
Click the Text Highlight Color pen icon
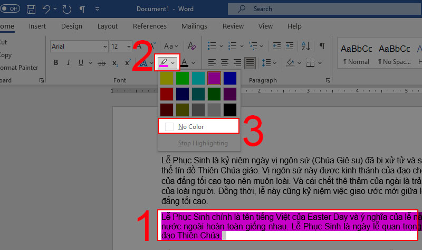click(164, 63)
